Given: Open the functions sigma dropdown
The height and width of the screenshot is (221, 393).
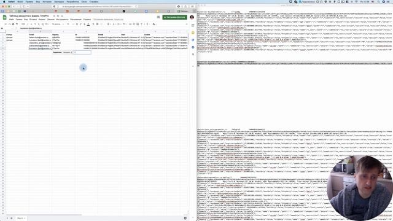Looking at the screenshot, I should (148, 24).
